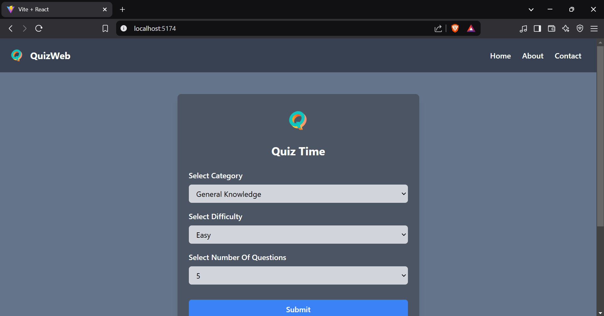
Task: Open the browser hamburger menu
Action: coord(594,29)
